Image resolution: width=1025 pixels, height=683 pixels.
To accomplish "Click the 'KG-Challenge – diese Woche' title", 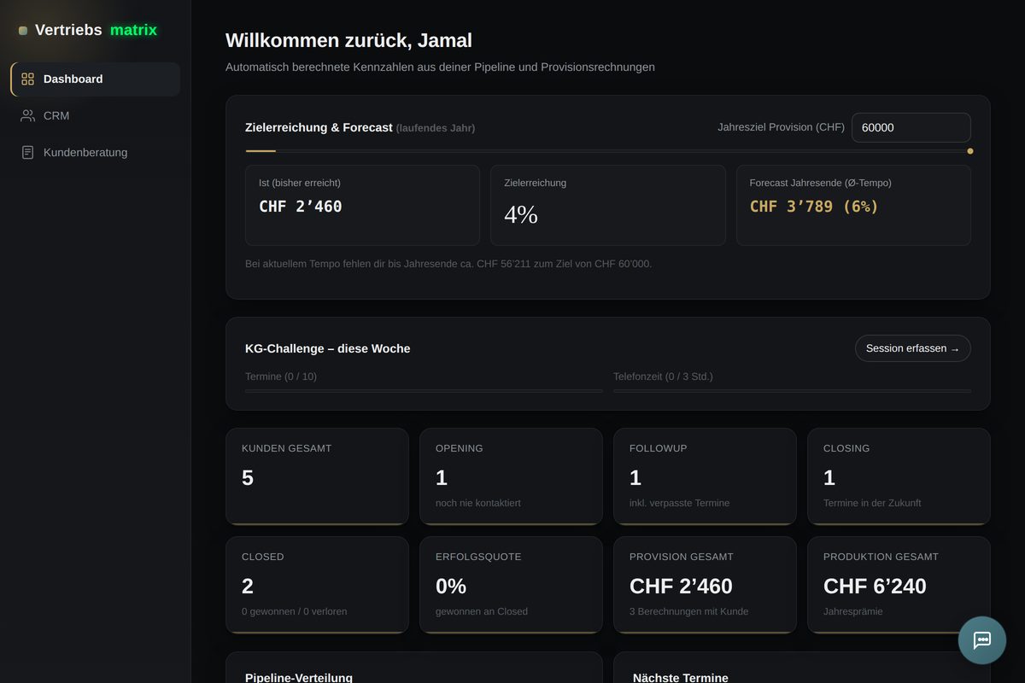I will (x=328, y=348).
